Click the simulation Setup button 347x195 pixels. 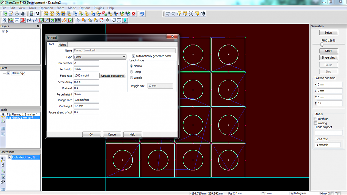[x=328, y=33]
